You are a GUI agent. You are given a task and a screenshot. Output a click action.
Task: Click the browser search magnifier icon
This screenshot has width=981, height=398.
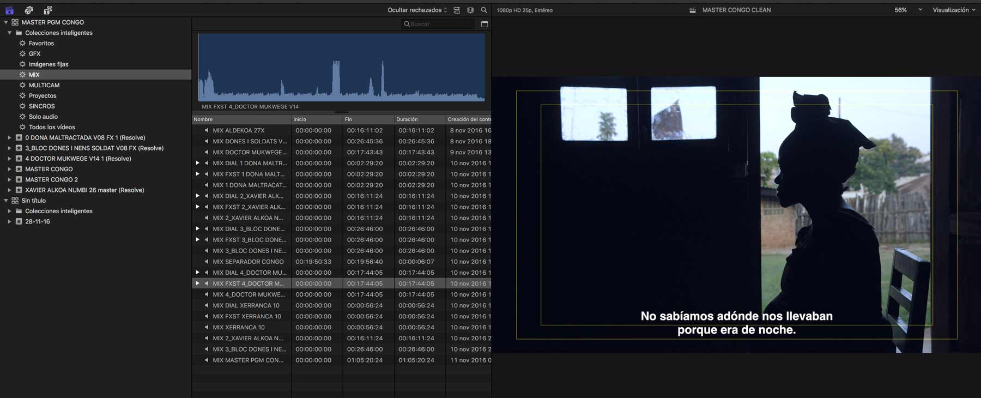pos(484,10)
